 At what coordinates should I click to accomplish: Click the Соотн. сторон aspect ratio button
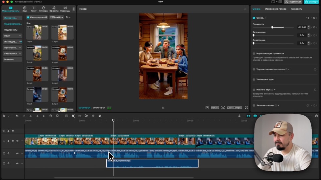234,108
